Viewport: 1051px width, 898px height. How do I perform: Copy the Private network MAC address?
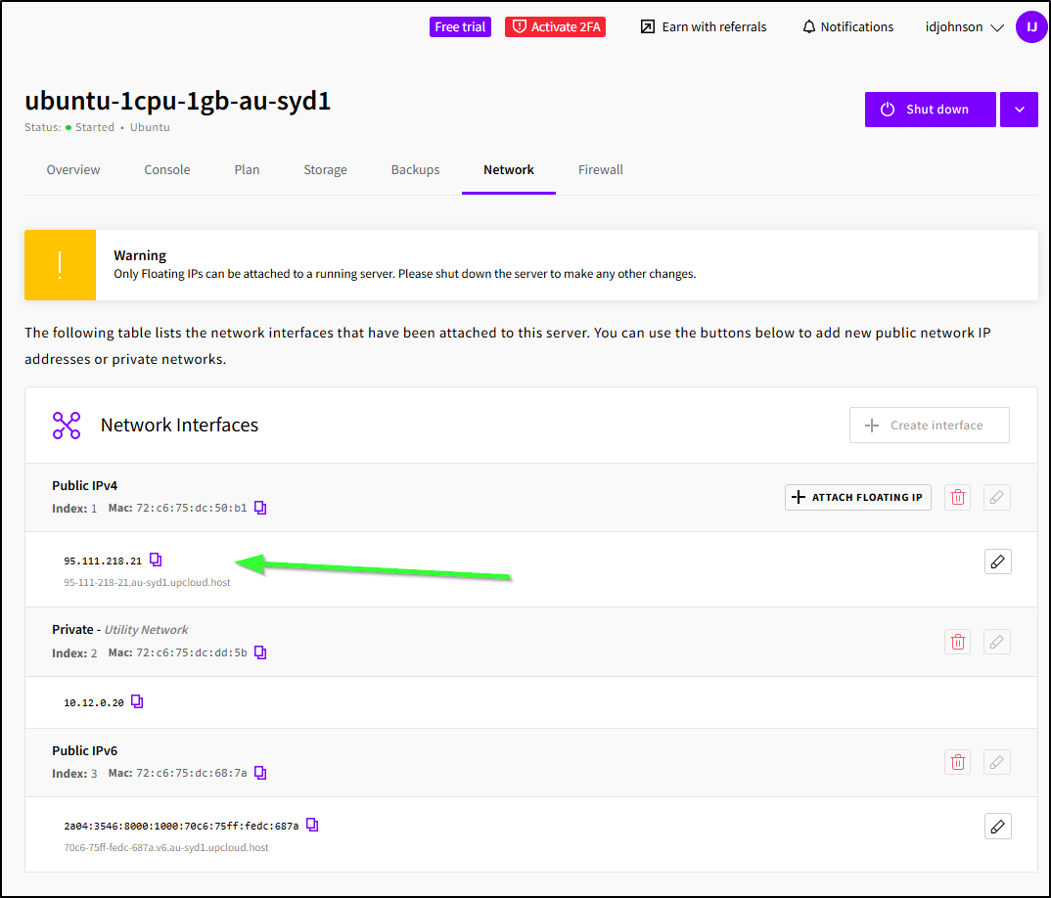(260, 652)
